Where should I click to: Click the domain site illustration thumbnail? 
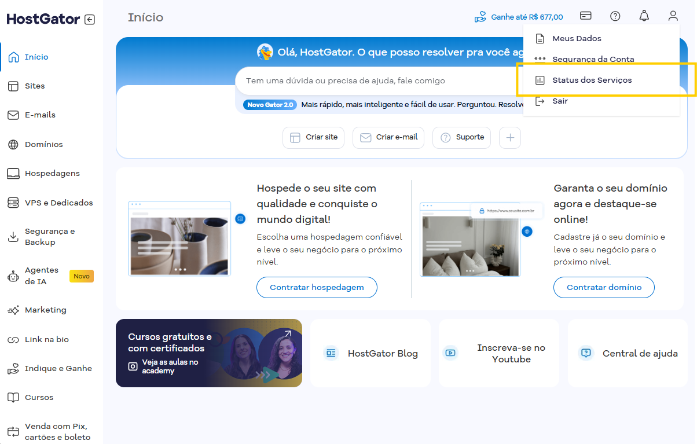[x=471, y=239]
